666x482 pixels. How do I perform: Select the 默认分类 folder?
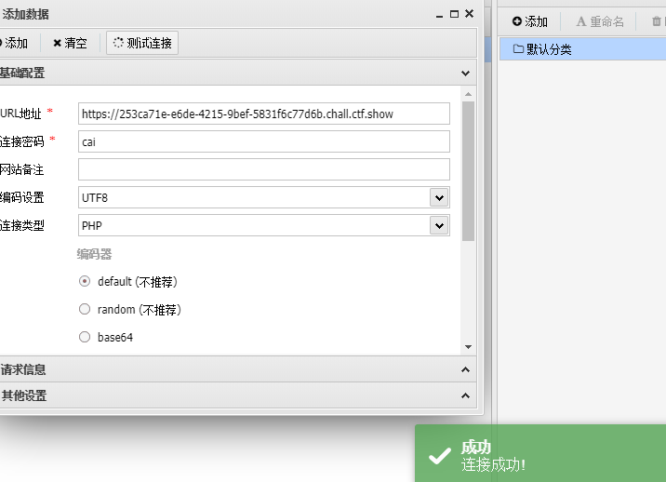[x=582, y=49]
